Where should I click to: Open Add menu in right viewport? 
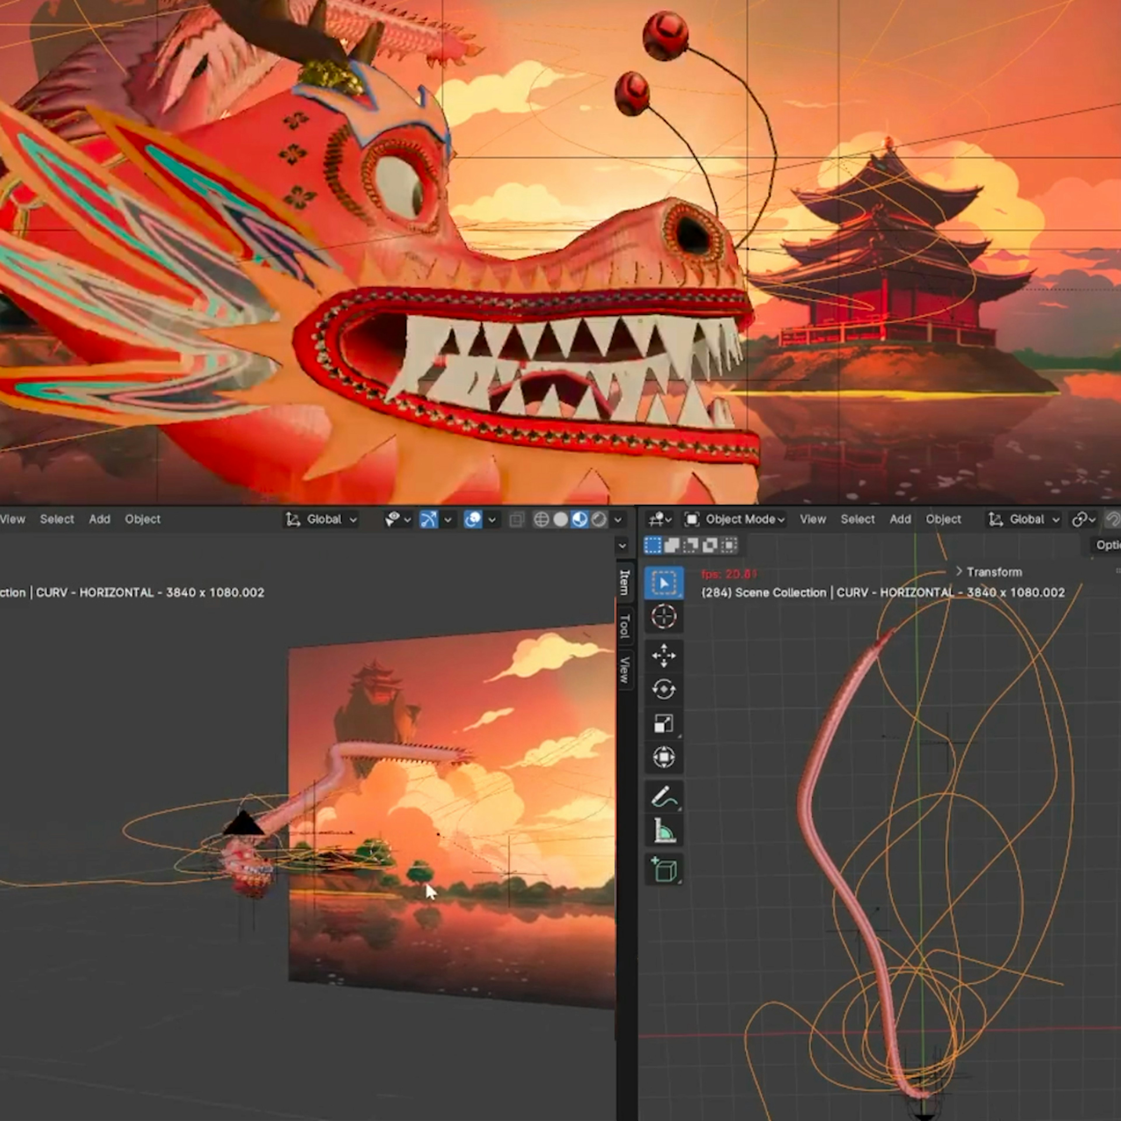(x=900, y=519)
